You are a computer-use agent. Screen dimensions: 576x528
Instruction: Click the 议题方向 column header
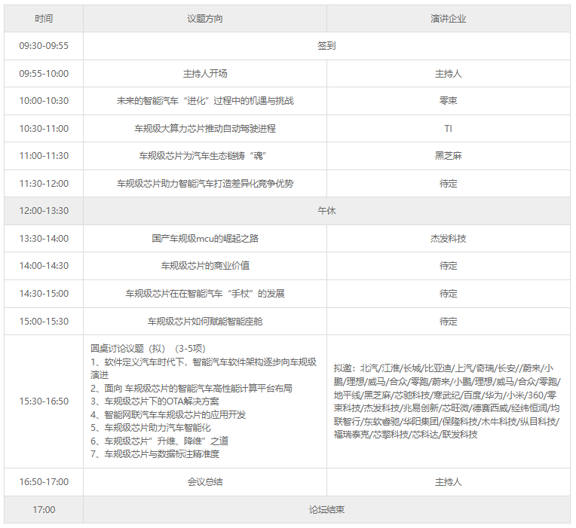(x=205, y=18)
